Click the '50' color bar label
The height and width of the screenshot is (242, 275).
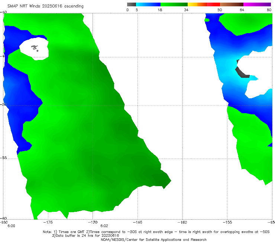point(220,10)
